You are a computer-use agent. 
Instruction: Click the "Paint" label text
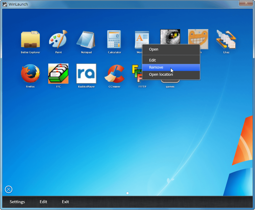(x=58, y=52)
